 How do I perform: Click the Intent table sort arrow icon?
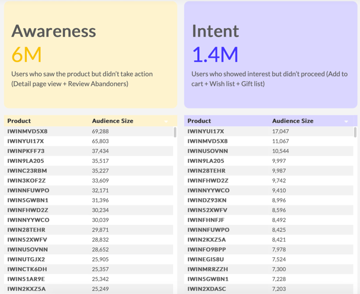(x=346, y=122)
